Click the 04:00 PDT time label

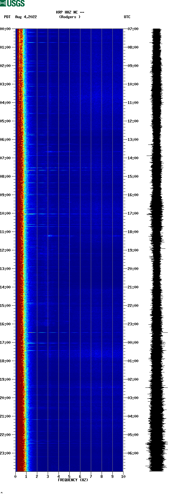coord(6,103)
